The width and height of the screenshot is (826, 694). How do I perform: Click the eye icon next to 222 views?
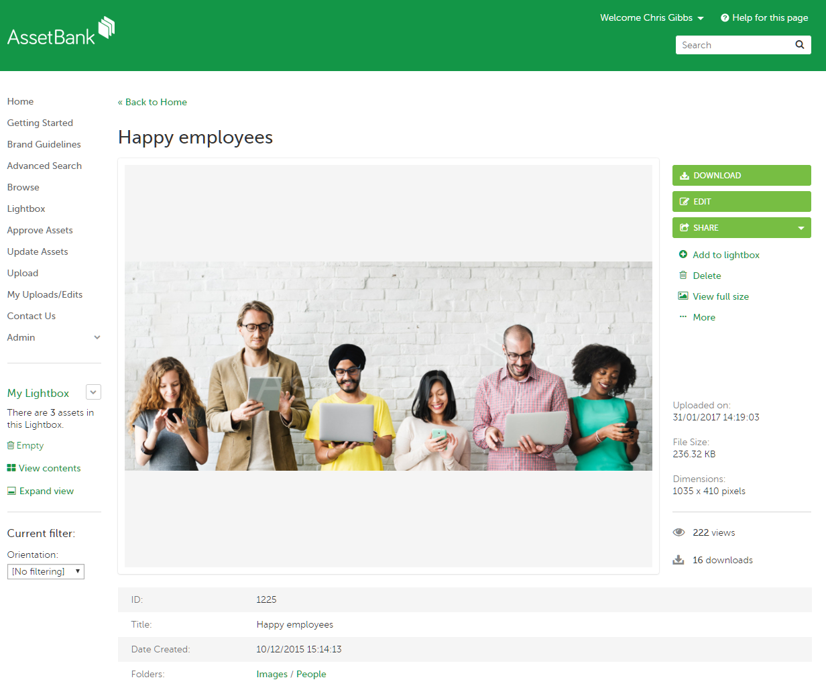pos(678,532)
